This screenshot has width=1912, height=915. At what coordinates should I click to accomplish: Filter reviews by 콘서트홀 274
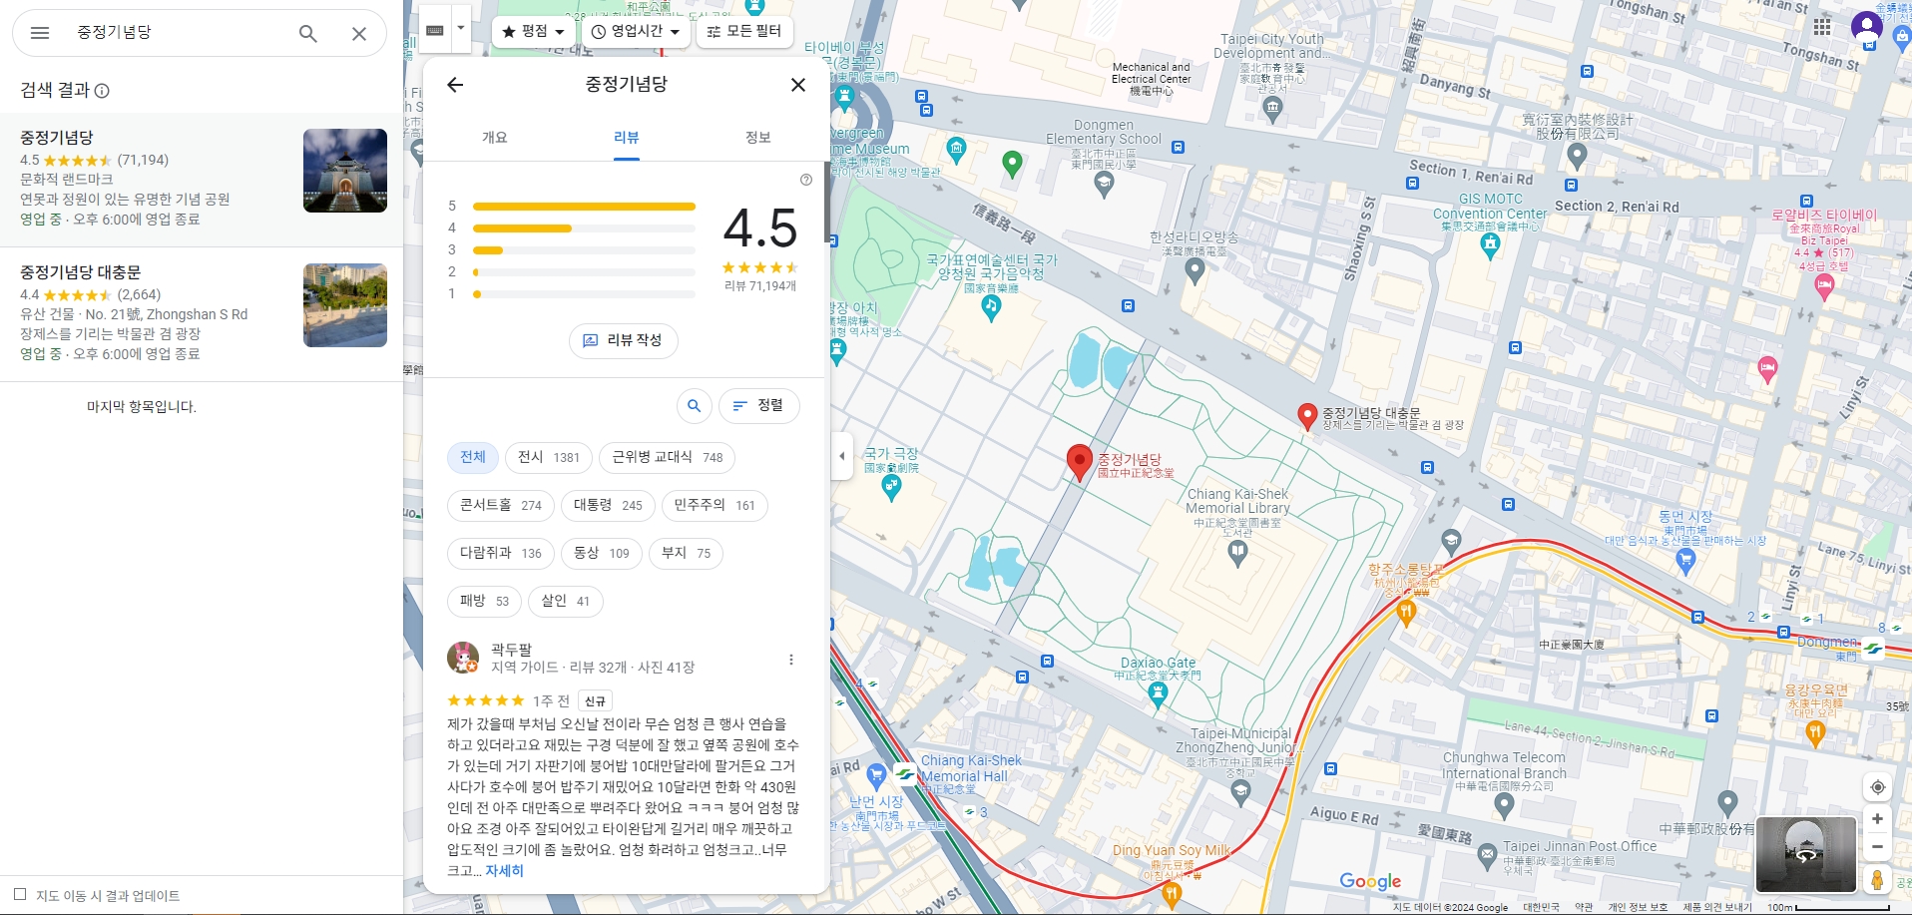pyautogui.click(x=501, y=506)
